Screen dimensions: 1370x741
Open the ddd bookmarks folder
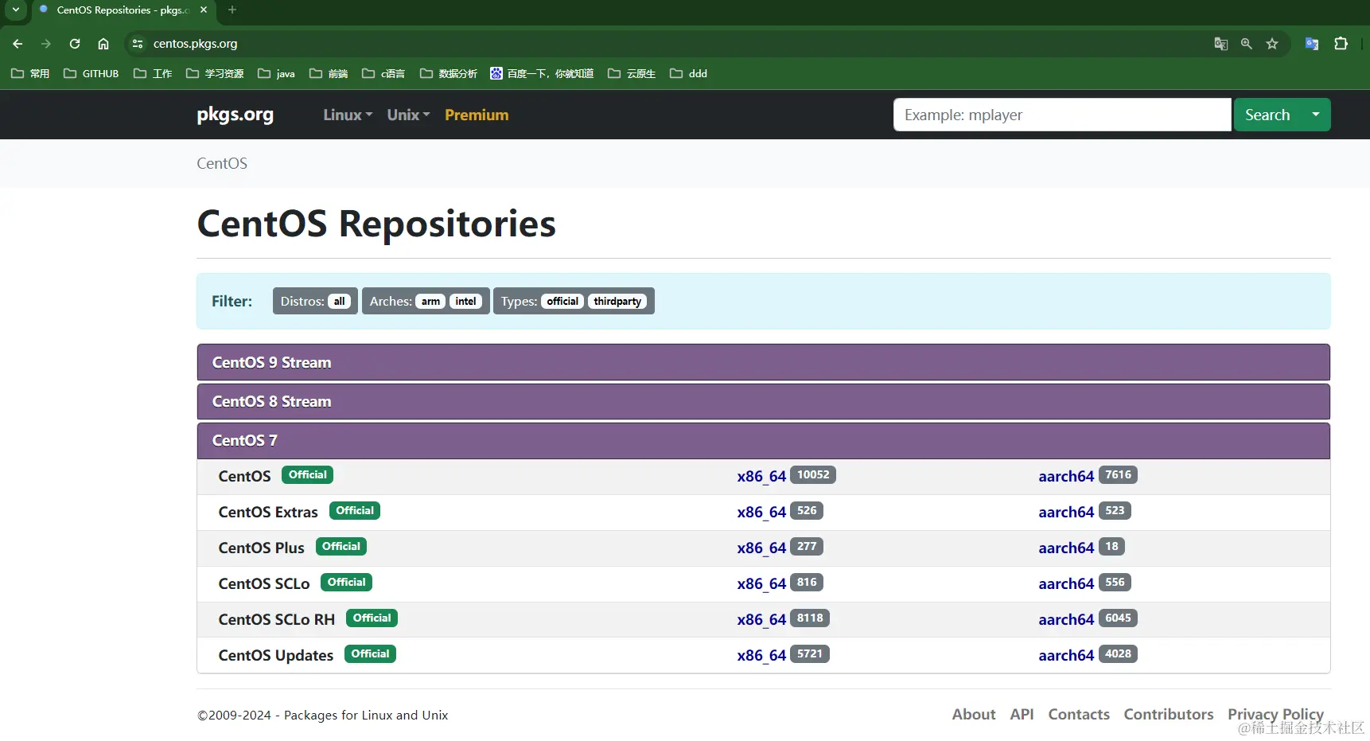(x=688, y=73)
